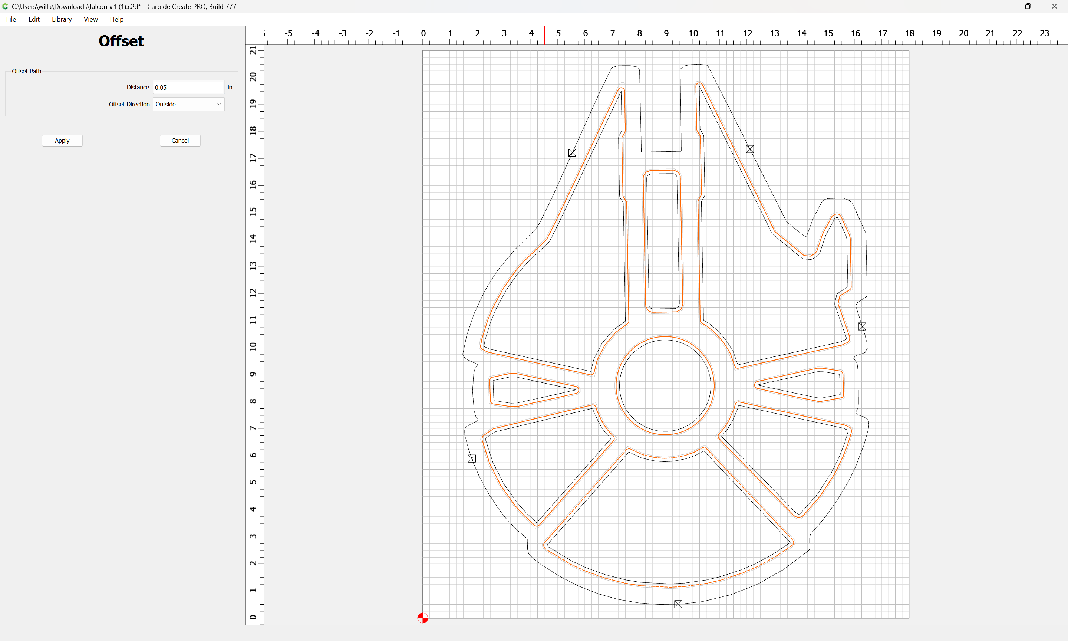Click the tab marker on far right edge
This screenshot has width=1068, height=641.
(862, 326)
